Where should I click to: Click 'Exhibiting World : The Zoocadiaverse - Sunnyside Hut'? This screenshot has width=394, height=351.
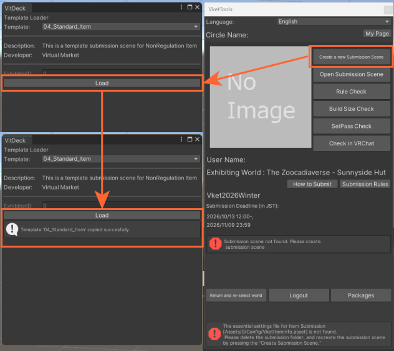tap(296, 173)
